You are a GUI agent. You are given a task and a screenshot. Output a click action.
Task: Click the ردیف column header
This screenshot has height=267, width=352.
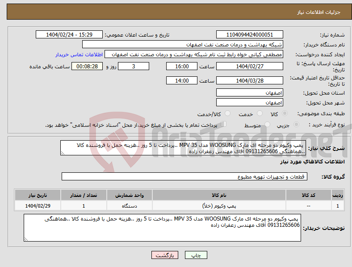coord(338,195)
